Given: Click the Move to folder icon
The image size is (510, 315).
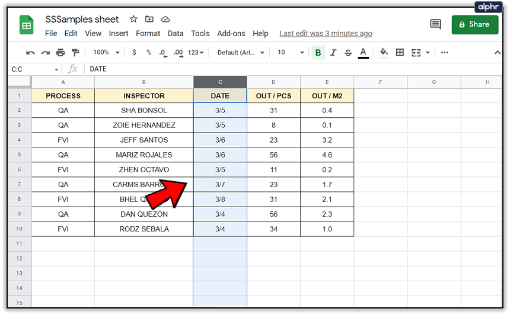Looking at the screenshot, I should pyautogui.click(x=149, y=20).
